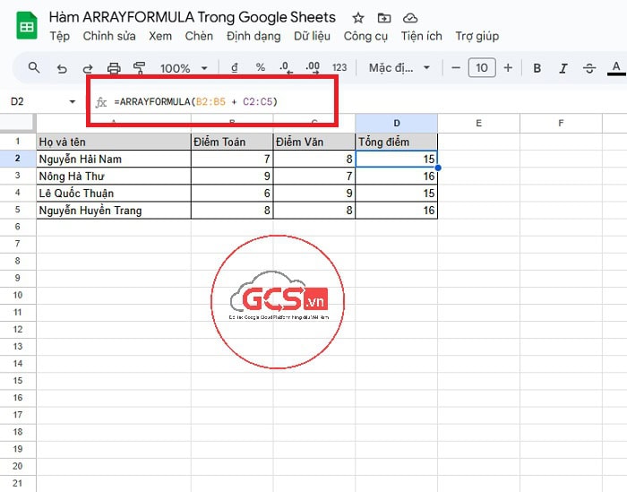Open the Dữ liệu menu

[312, 36]
